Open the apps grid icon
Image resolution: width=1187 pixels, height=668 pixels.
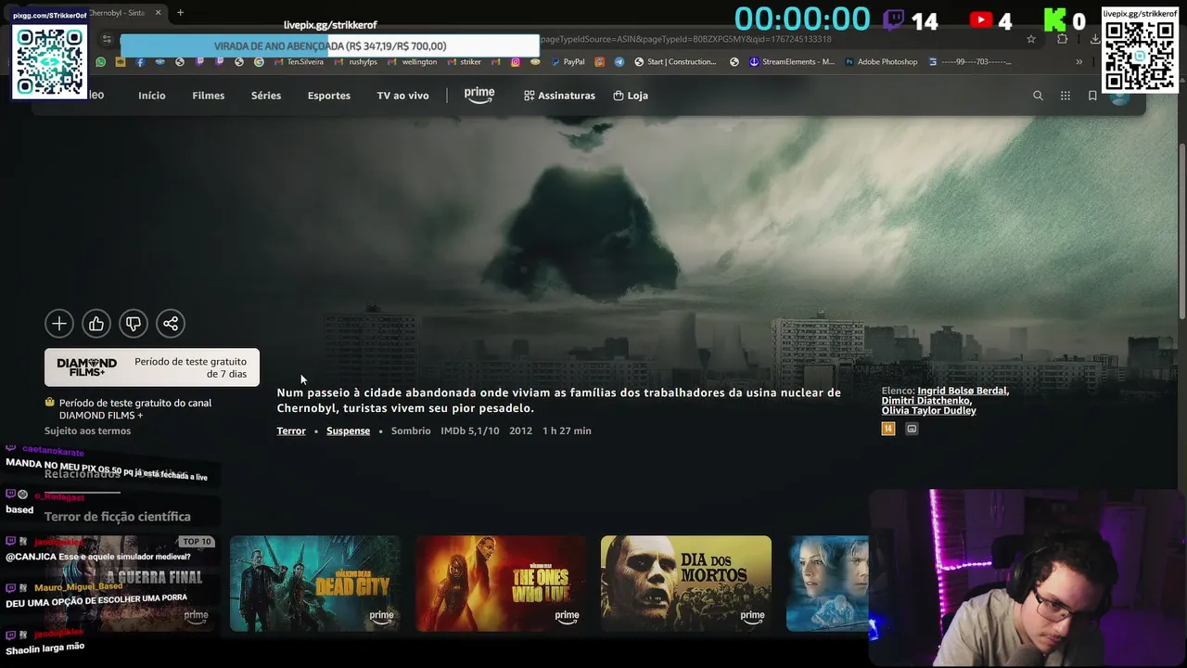[1066, 96]
